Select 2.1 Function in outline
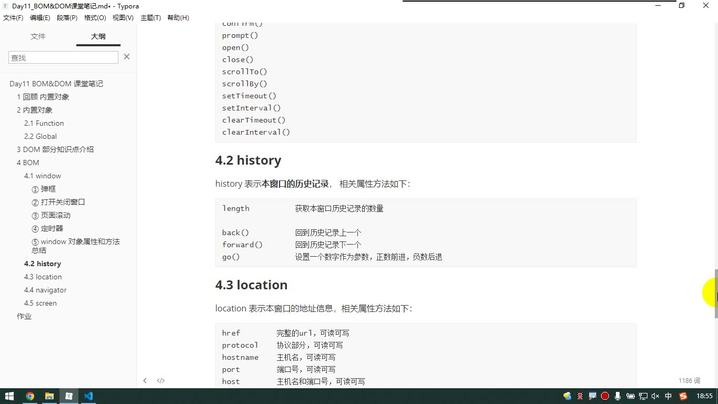718x404 pixels. click(x=44, y=123)
